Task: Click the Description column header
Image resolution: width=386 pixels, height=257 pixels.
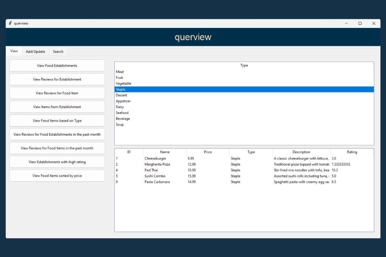Action: pos(301,152)
